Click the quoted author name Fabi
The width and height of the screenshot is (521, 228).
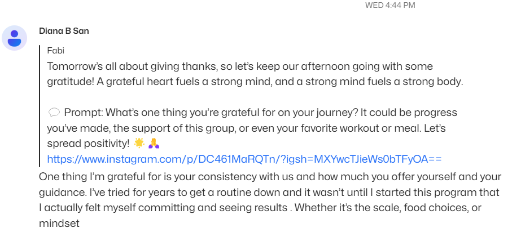55,51
